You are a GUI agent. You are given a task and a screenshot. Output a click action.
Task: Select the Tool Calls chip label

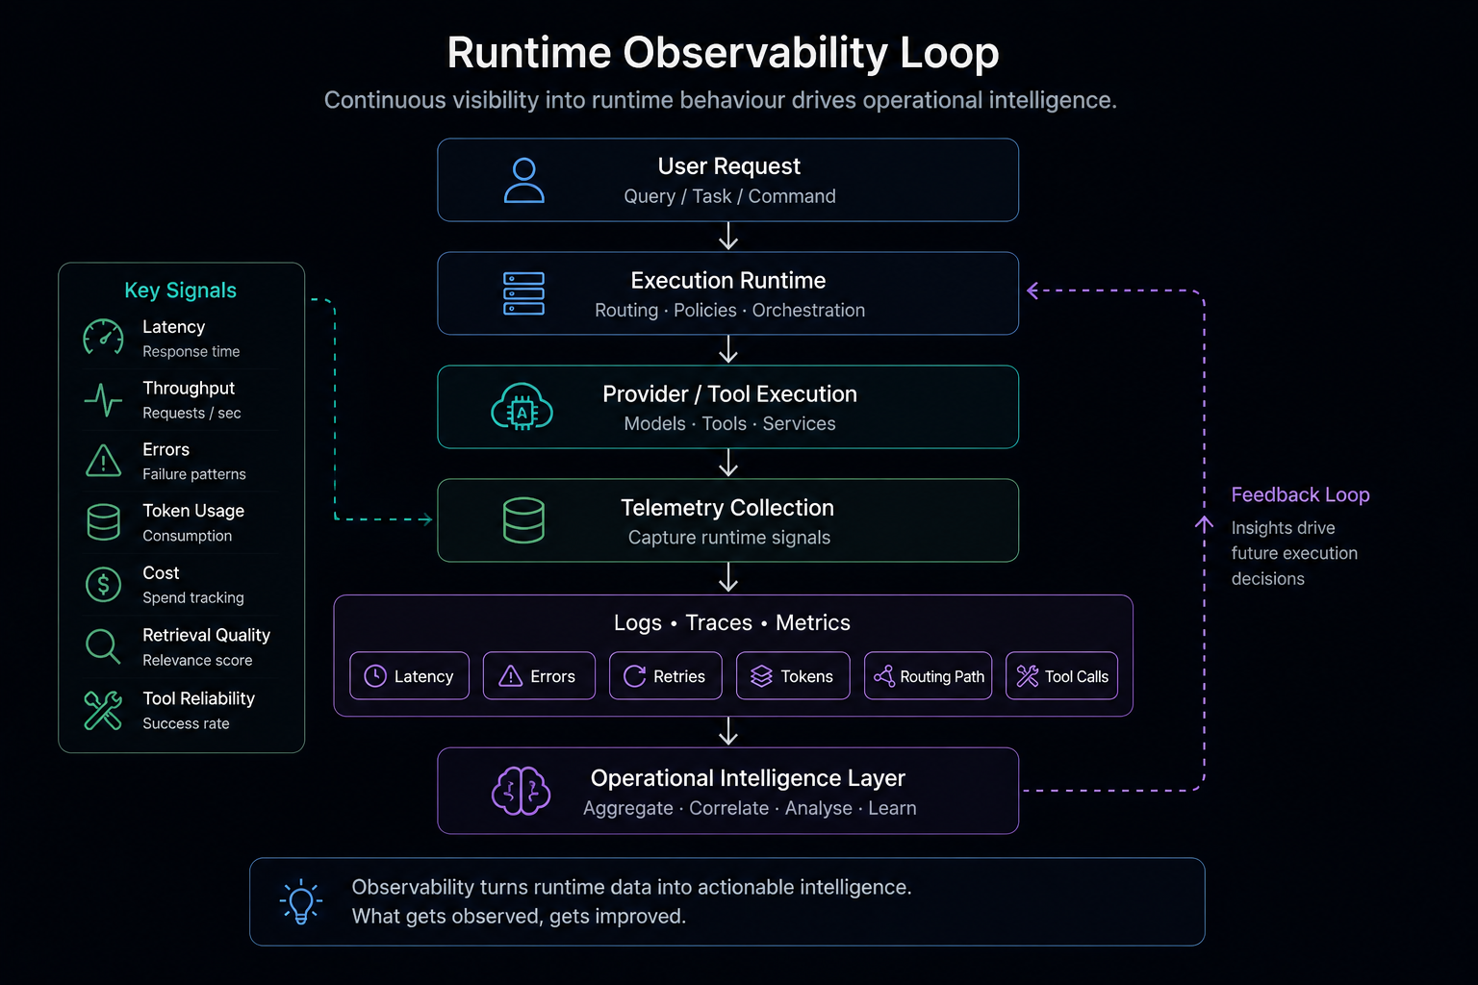[1077, 676]
